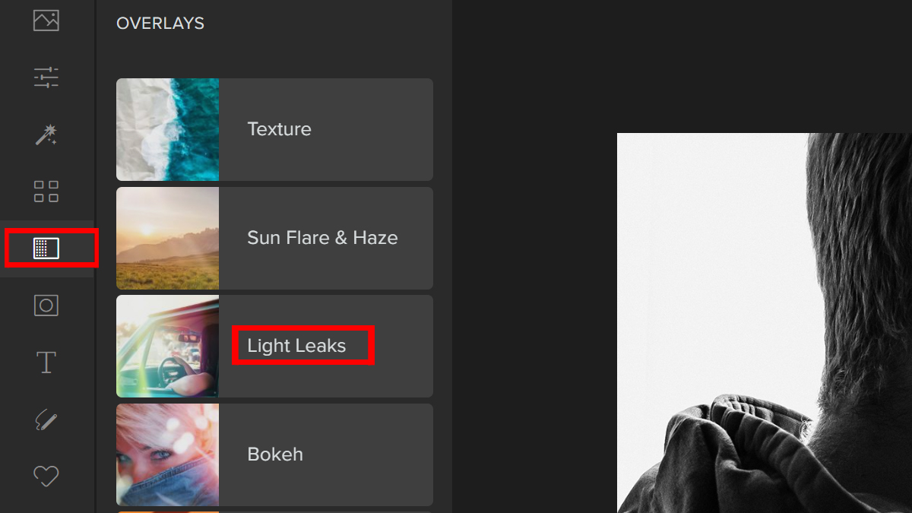Select the drawing pen tool
Viewport: 912px width, 513px height.
pos(46,420)
